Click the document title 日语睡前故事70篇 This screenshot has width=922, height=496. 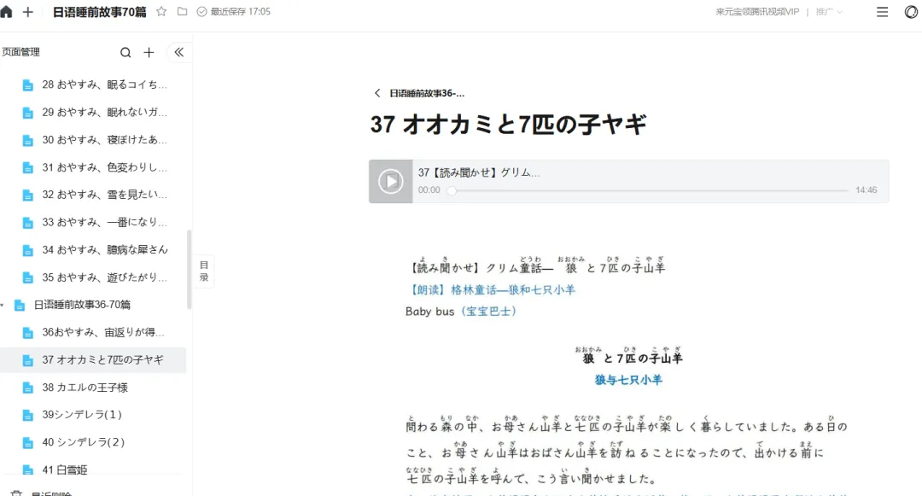pos(99,12)
